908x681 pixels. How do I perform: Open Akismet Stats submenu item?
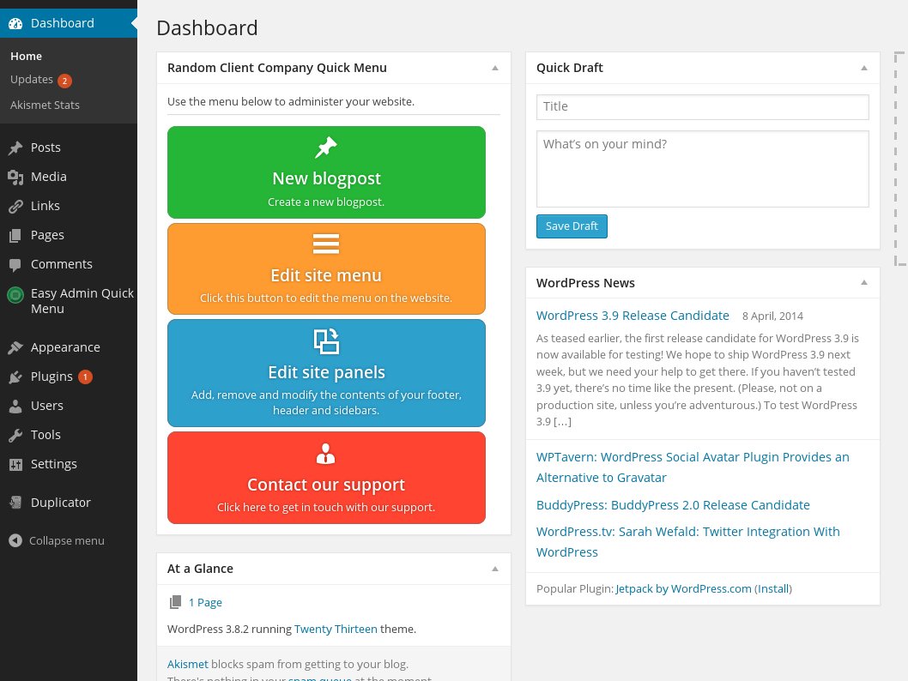click(x=45, y=105)
